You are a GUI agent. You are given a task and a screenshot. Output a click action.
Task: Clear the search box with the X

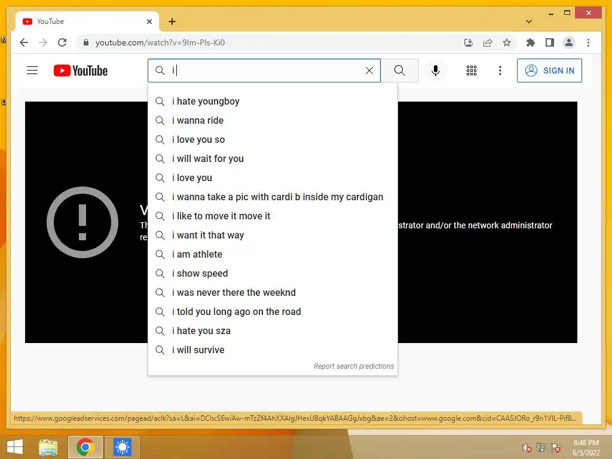click(x=369, y=71)
